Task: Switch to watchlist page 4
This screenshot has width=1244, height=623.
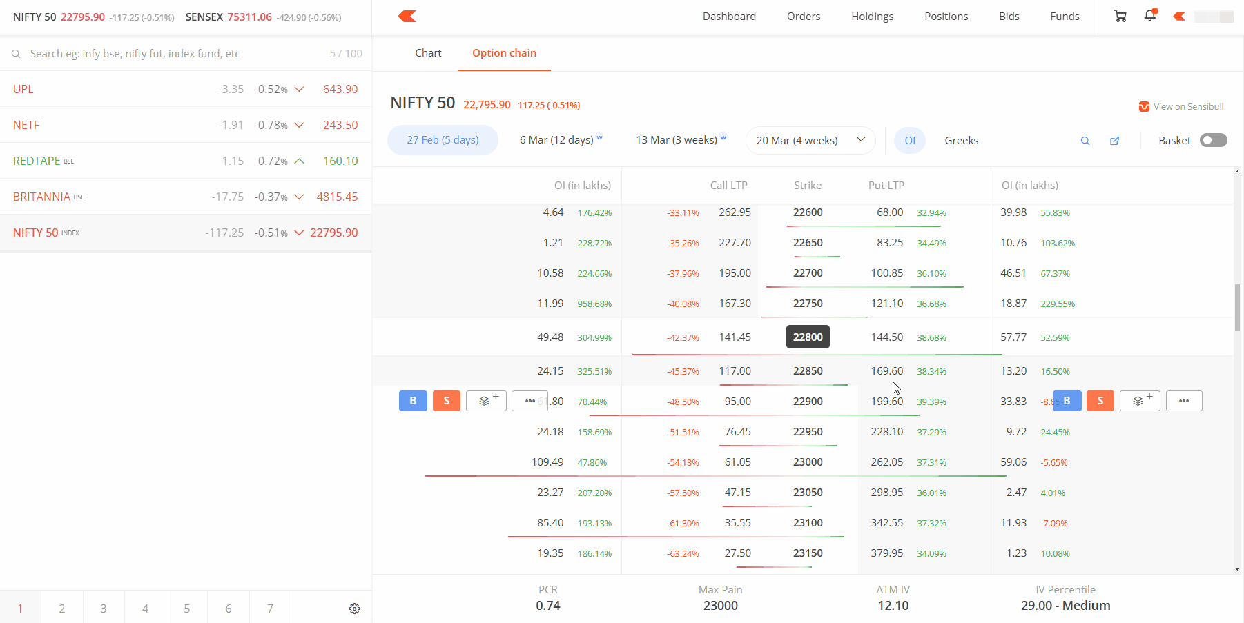Action: (x=145, y=608)
